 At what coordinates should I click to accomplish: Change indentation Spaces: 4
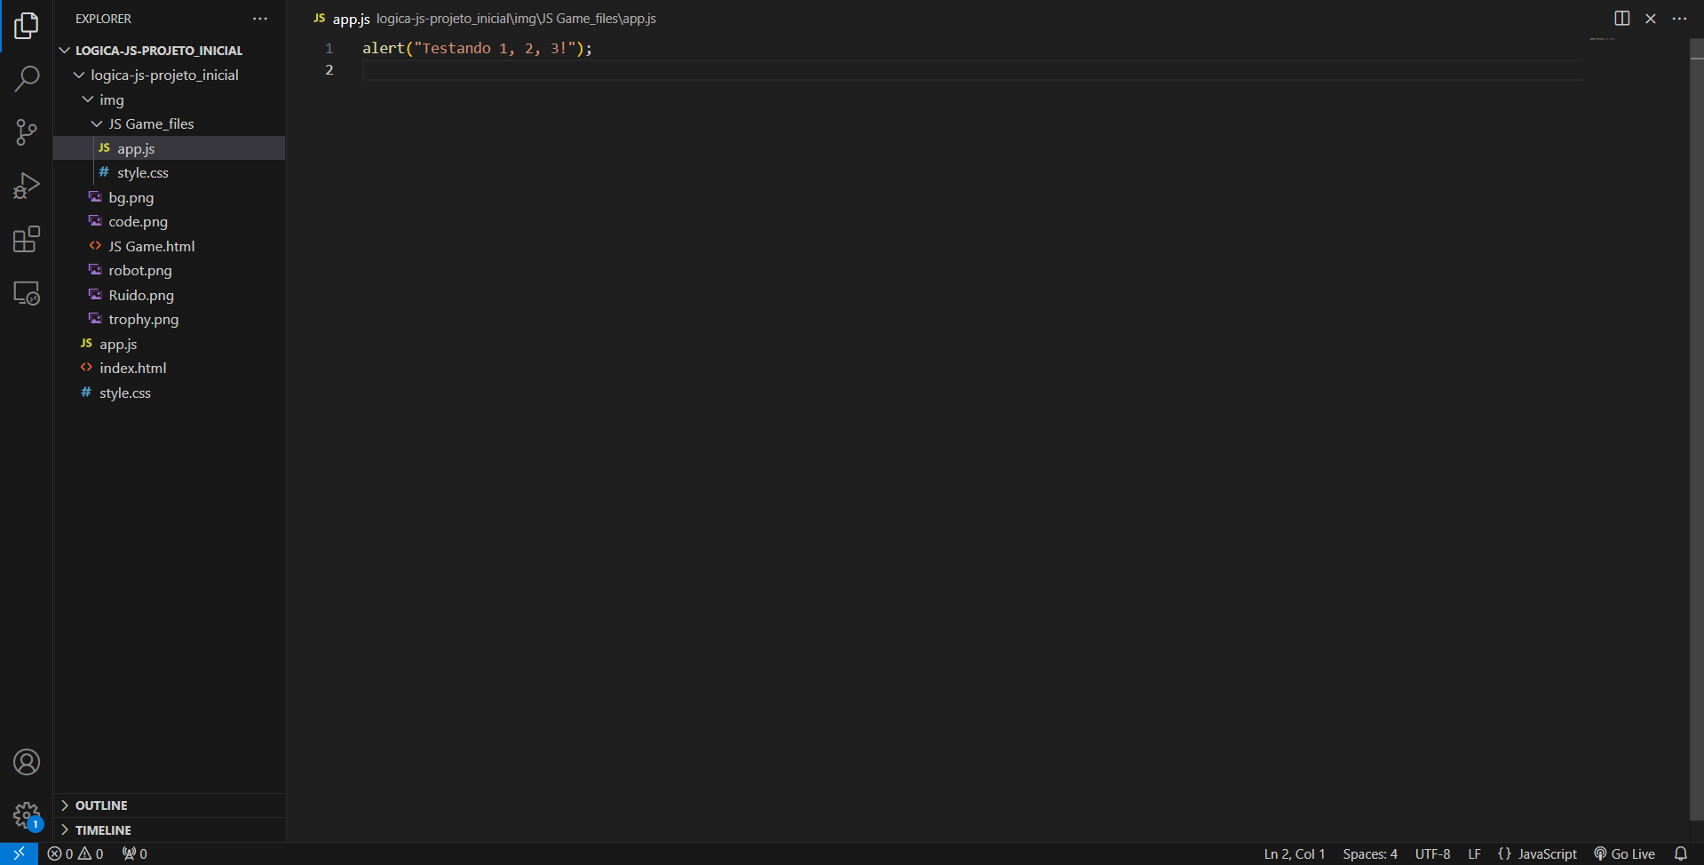tap(1369, 853)
